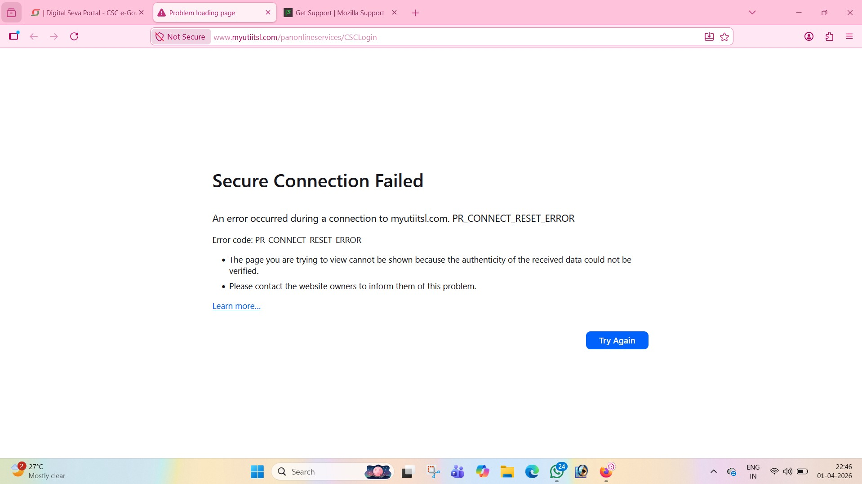Close the Problem loading page tab

point(268,13)
